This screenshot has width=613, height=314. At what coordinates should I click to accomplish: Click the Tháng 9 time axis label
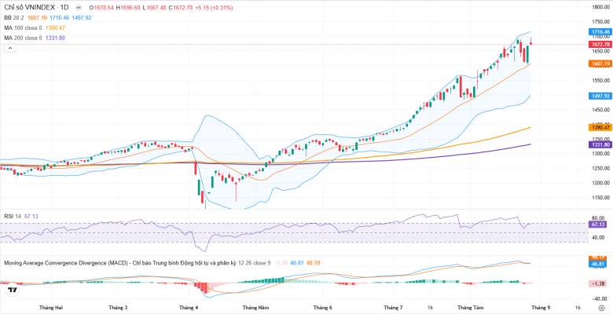(541, 308)
